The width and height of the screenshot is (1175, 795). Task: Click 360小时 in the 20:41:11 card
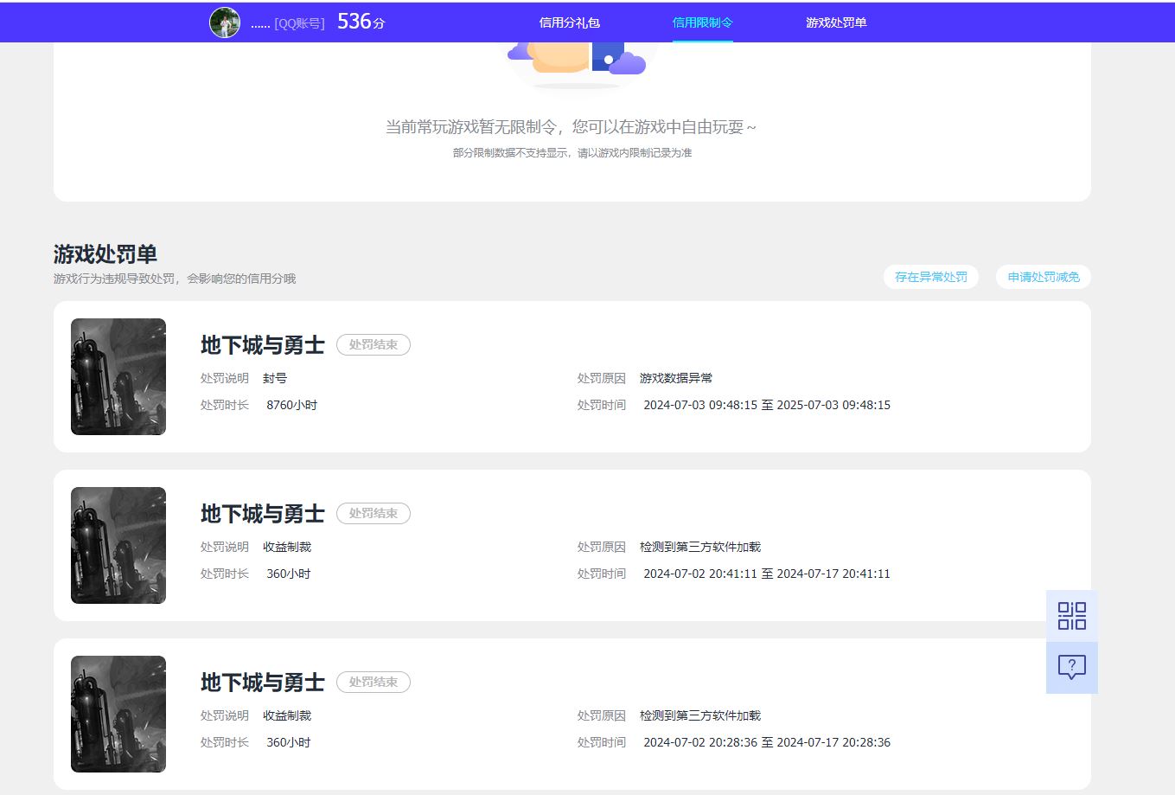tap(289, 574)
